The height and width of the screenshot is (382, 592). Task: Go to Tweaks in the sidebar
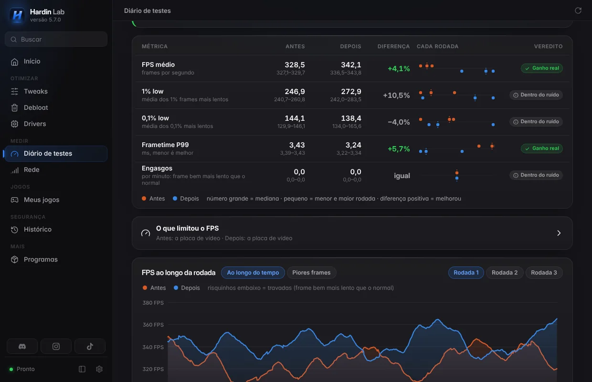pos(56,91)
